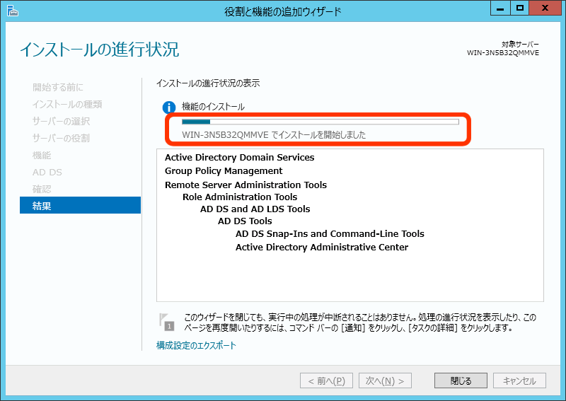Image resolution: width=566 pixels, height=401 pixels.
Task: Close the wizard with title bar X
Action: pyautogui.click(x=545, y=8)
